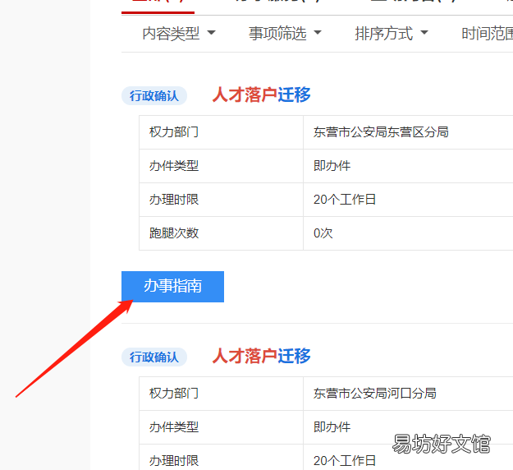Select the second result's 权力部门 label
This screenshot has height=470, width=513.
click(174, 394)
